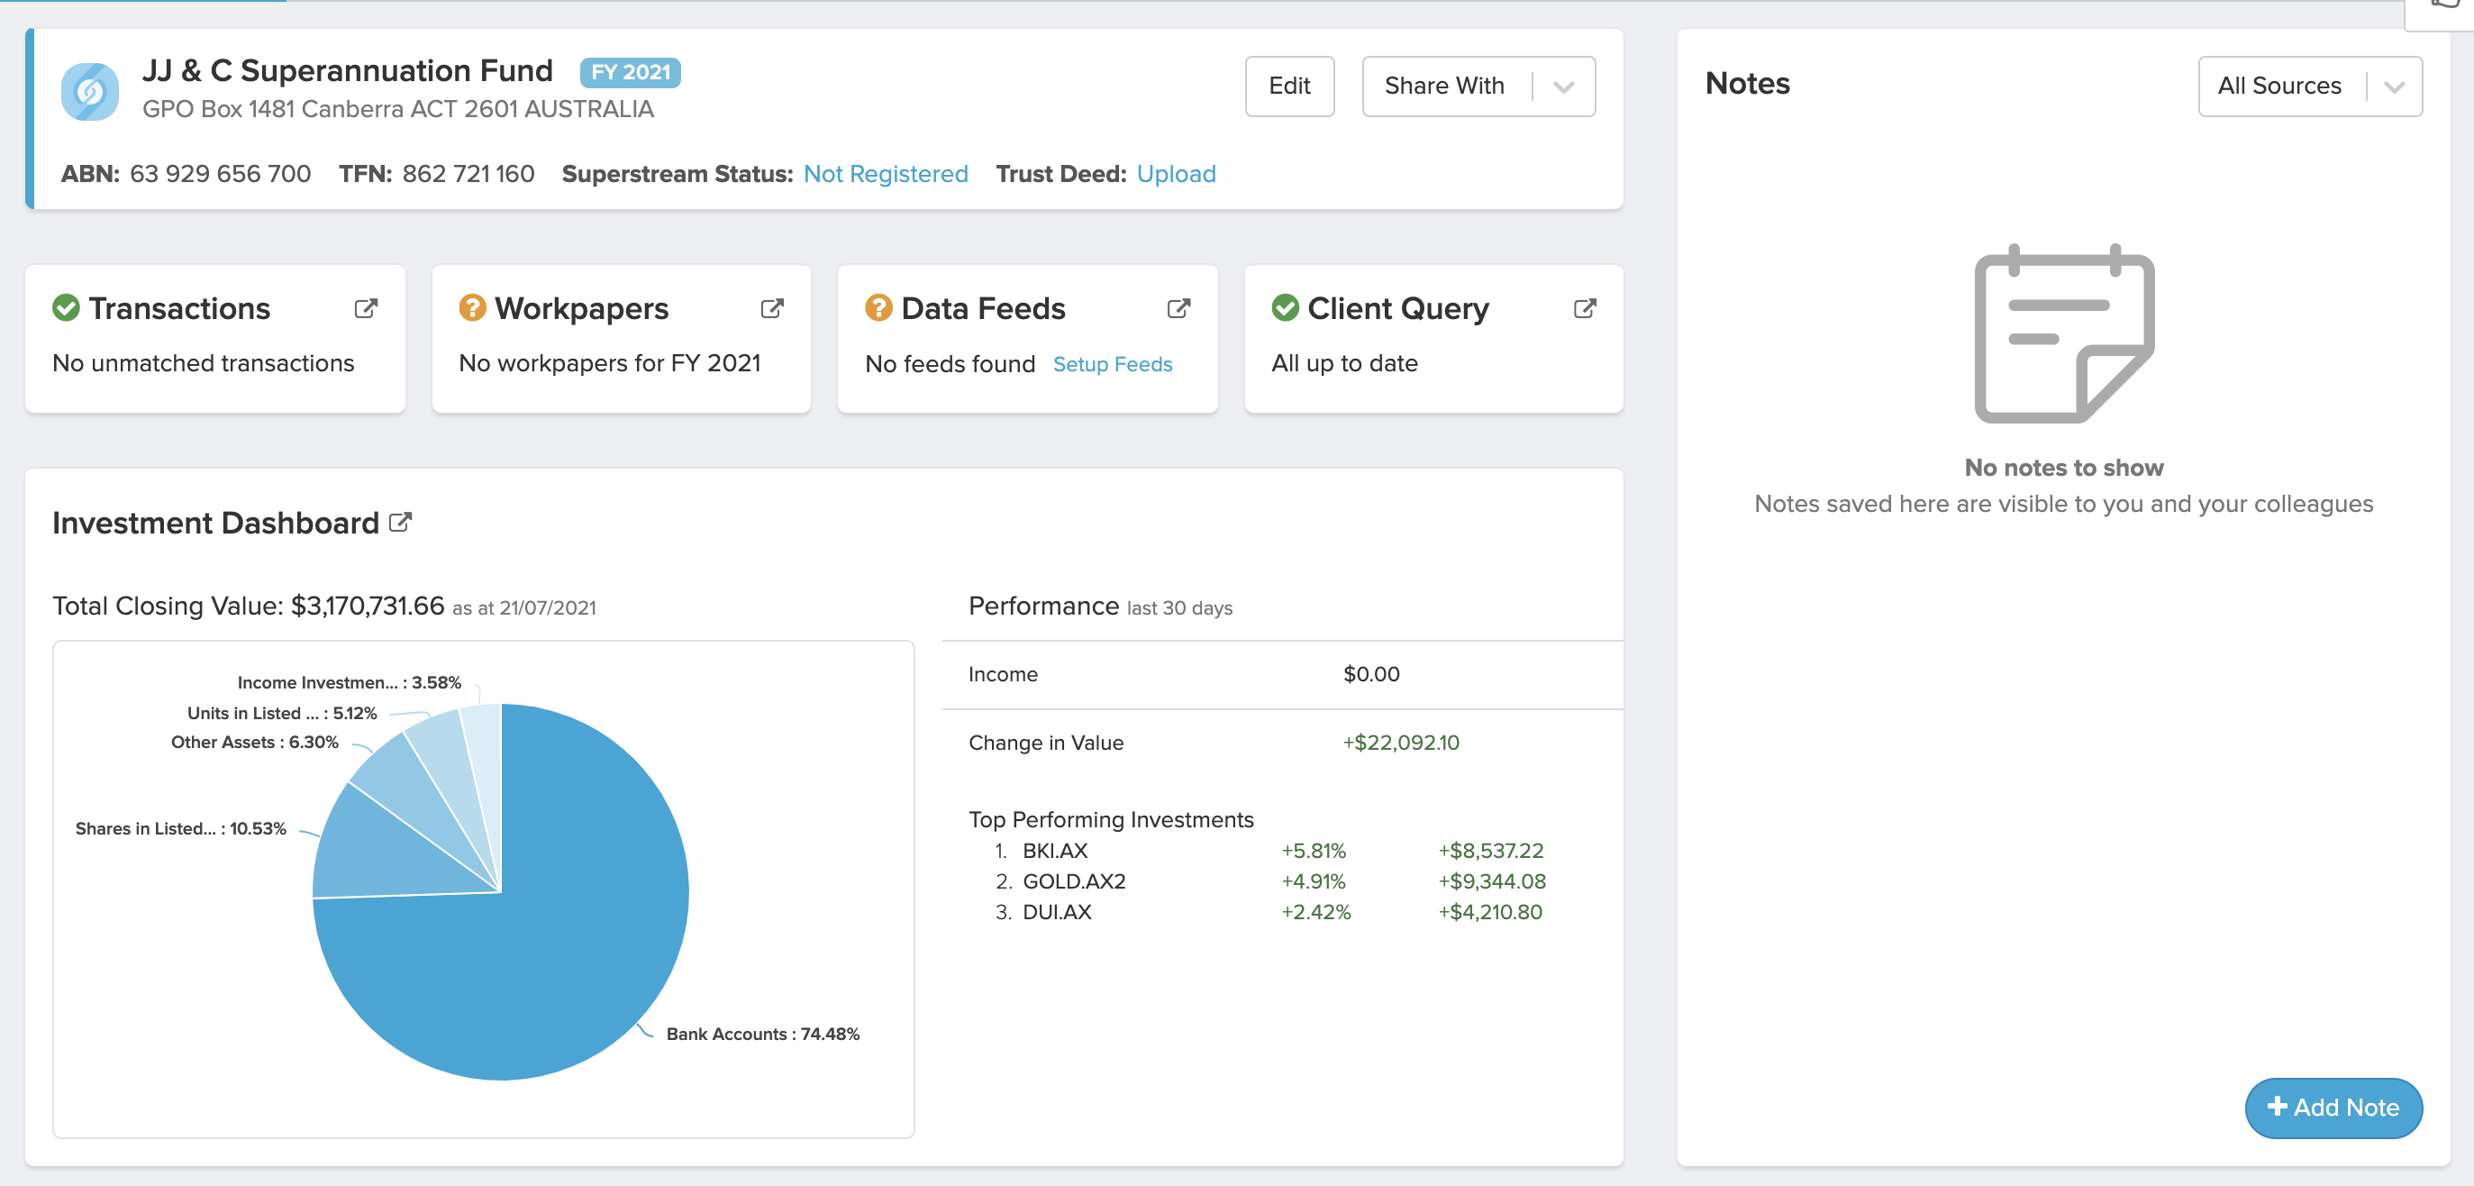Click the FY 2021 badge

coord(630,72)
